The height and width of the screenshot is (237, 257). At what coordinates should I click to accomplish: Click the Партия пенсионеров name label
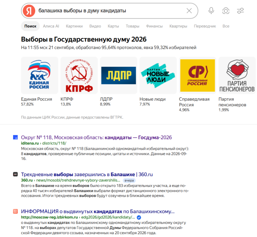232,102
